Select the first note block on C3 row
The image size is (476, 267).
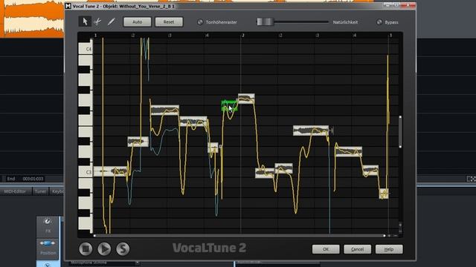coord(111,171)
